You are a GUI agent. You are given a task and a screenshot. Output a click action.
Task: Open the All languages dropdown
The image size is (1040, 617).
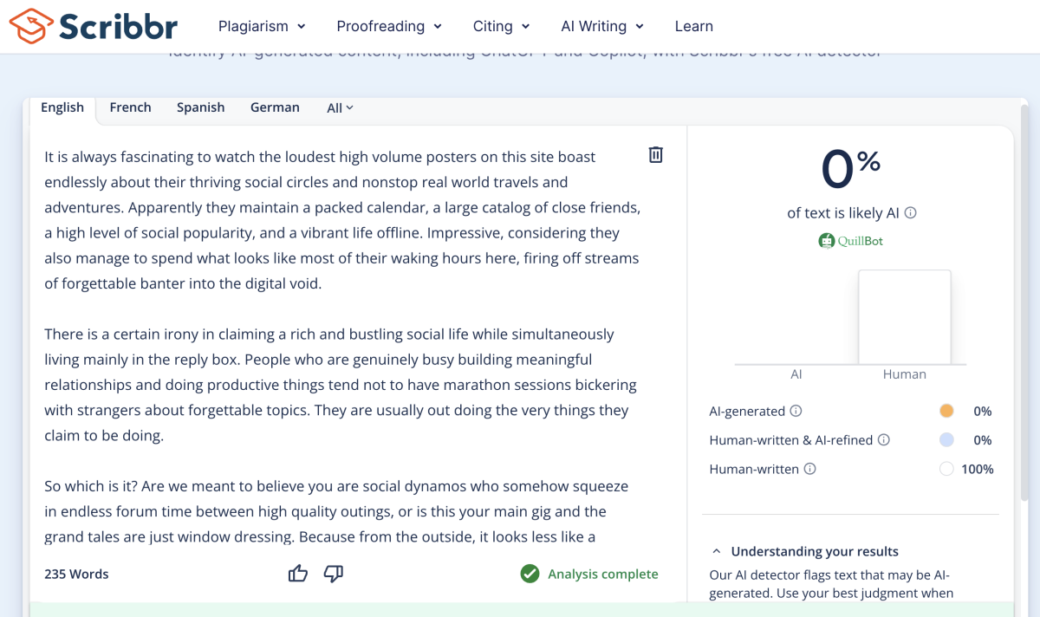[x=340, y=108]
